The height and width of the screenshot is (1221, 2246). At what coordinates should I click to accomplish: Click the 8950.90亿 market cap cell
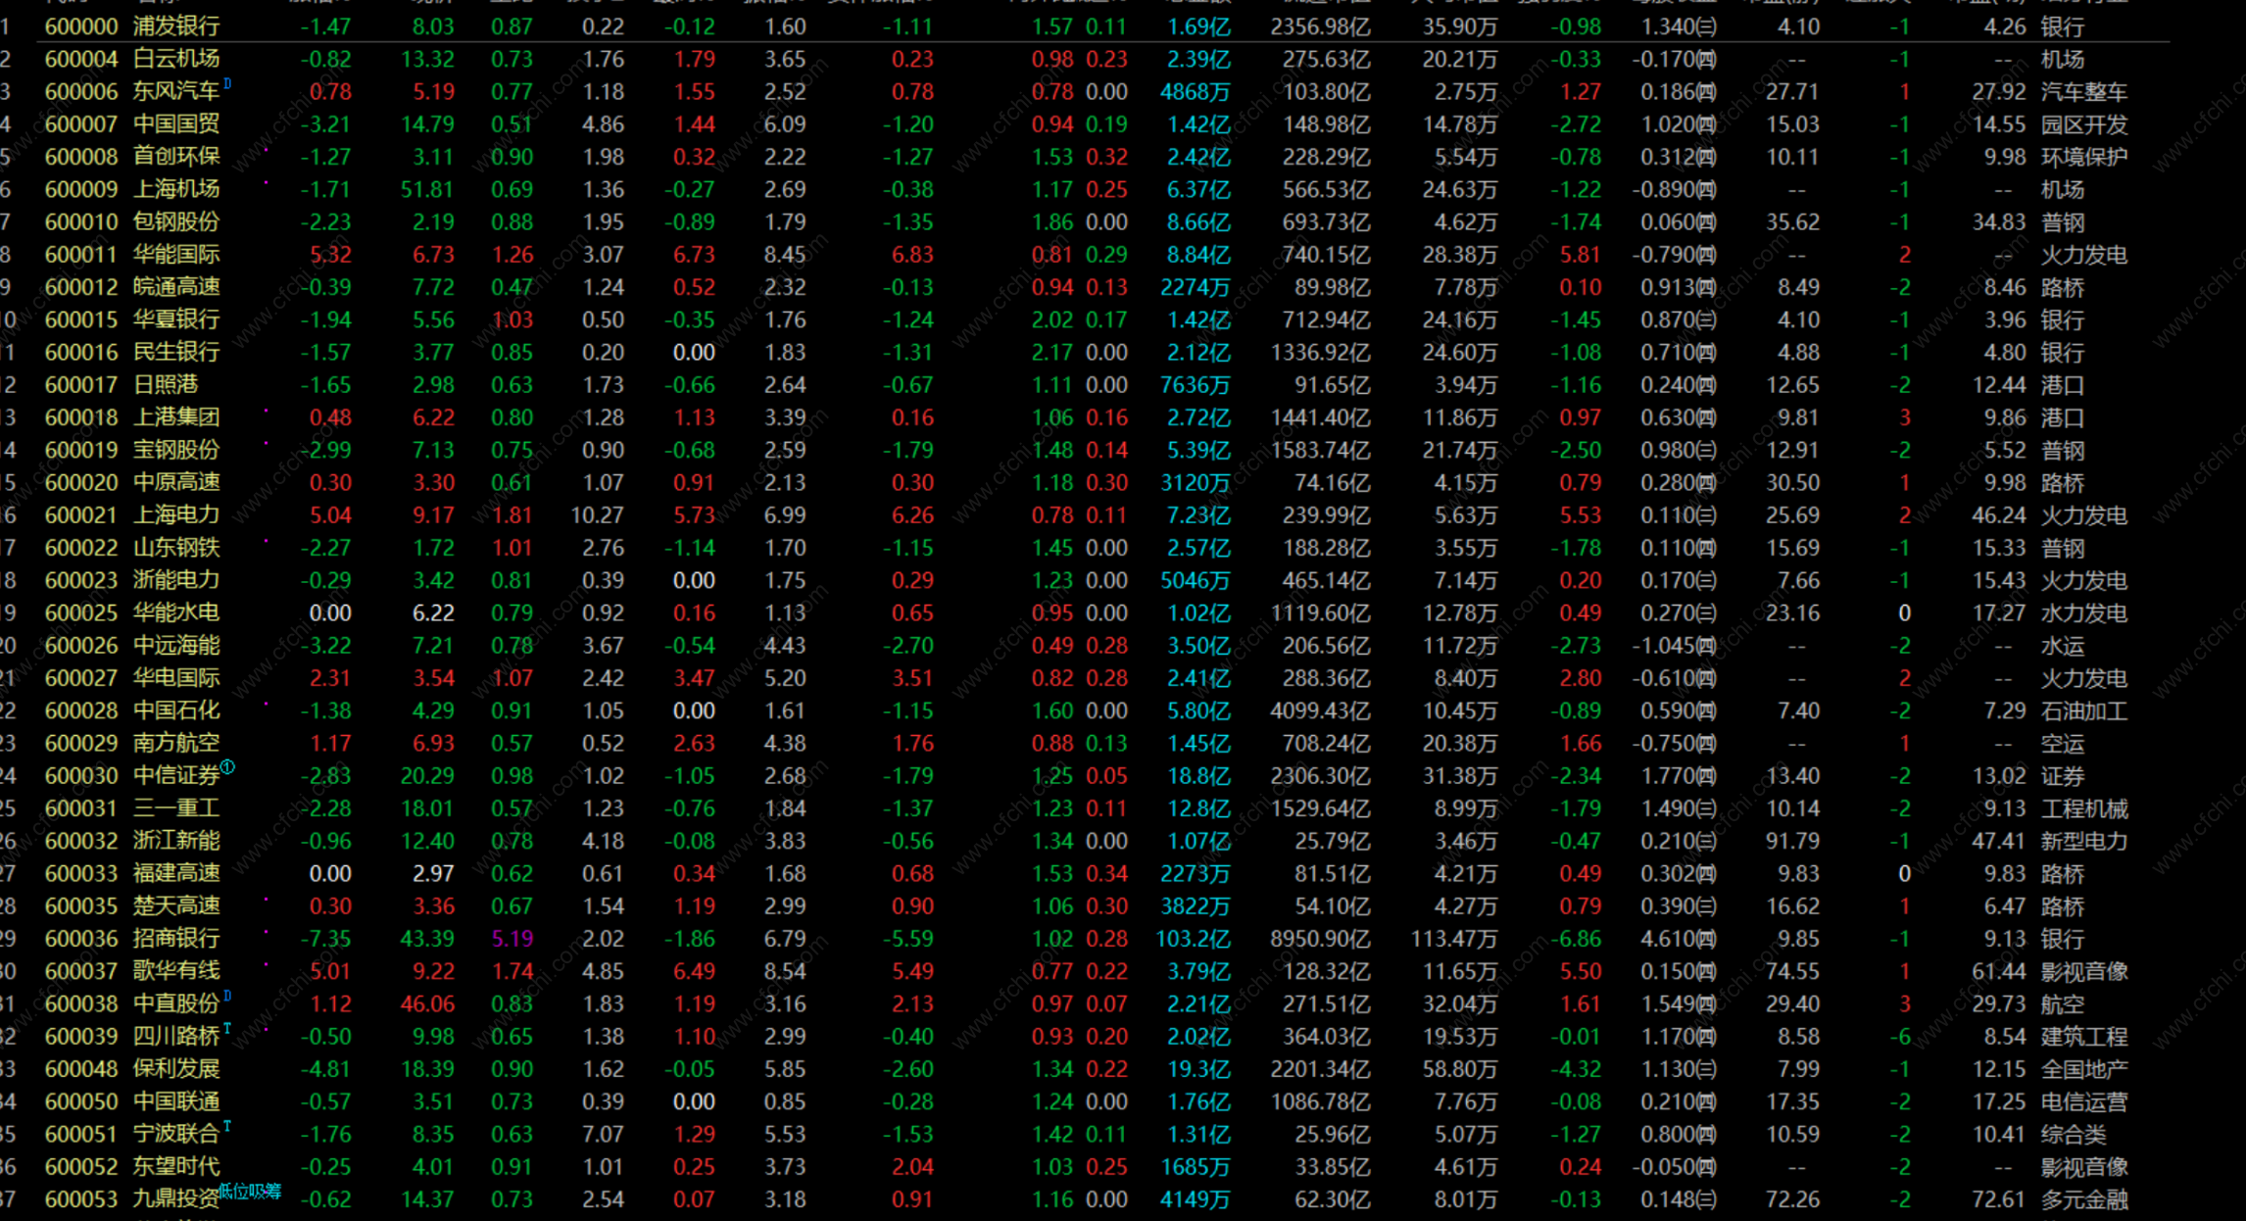point(1319,939)
